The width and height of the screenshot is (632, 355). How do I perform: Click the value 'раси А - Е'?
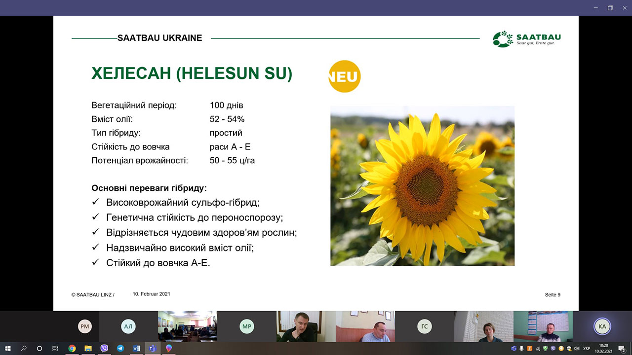click(230, 147)
